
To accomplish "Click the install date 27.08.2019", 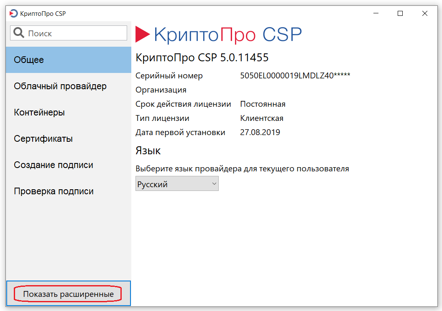I will (x=260, y=132).
